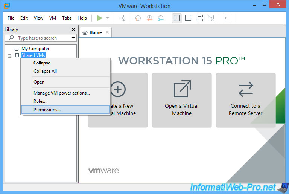Open the Edit menu
Viewport: 289px width, 194px height.
(24, 18)
